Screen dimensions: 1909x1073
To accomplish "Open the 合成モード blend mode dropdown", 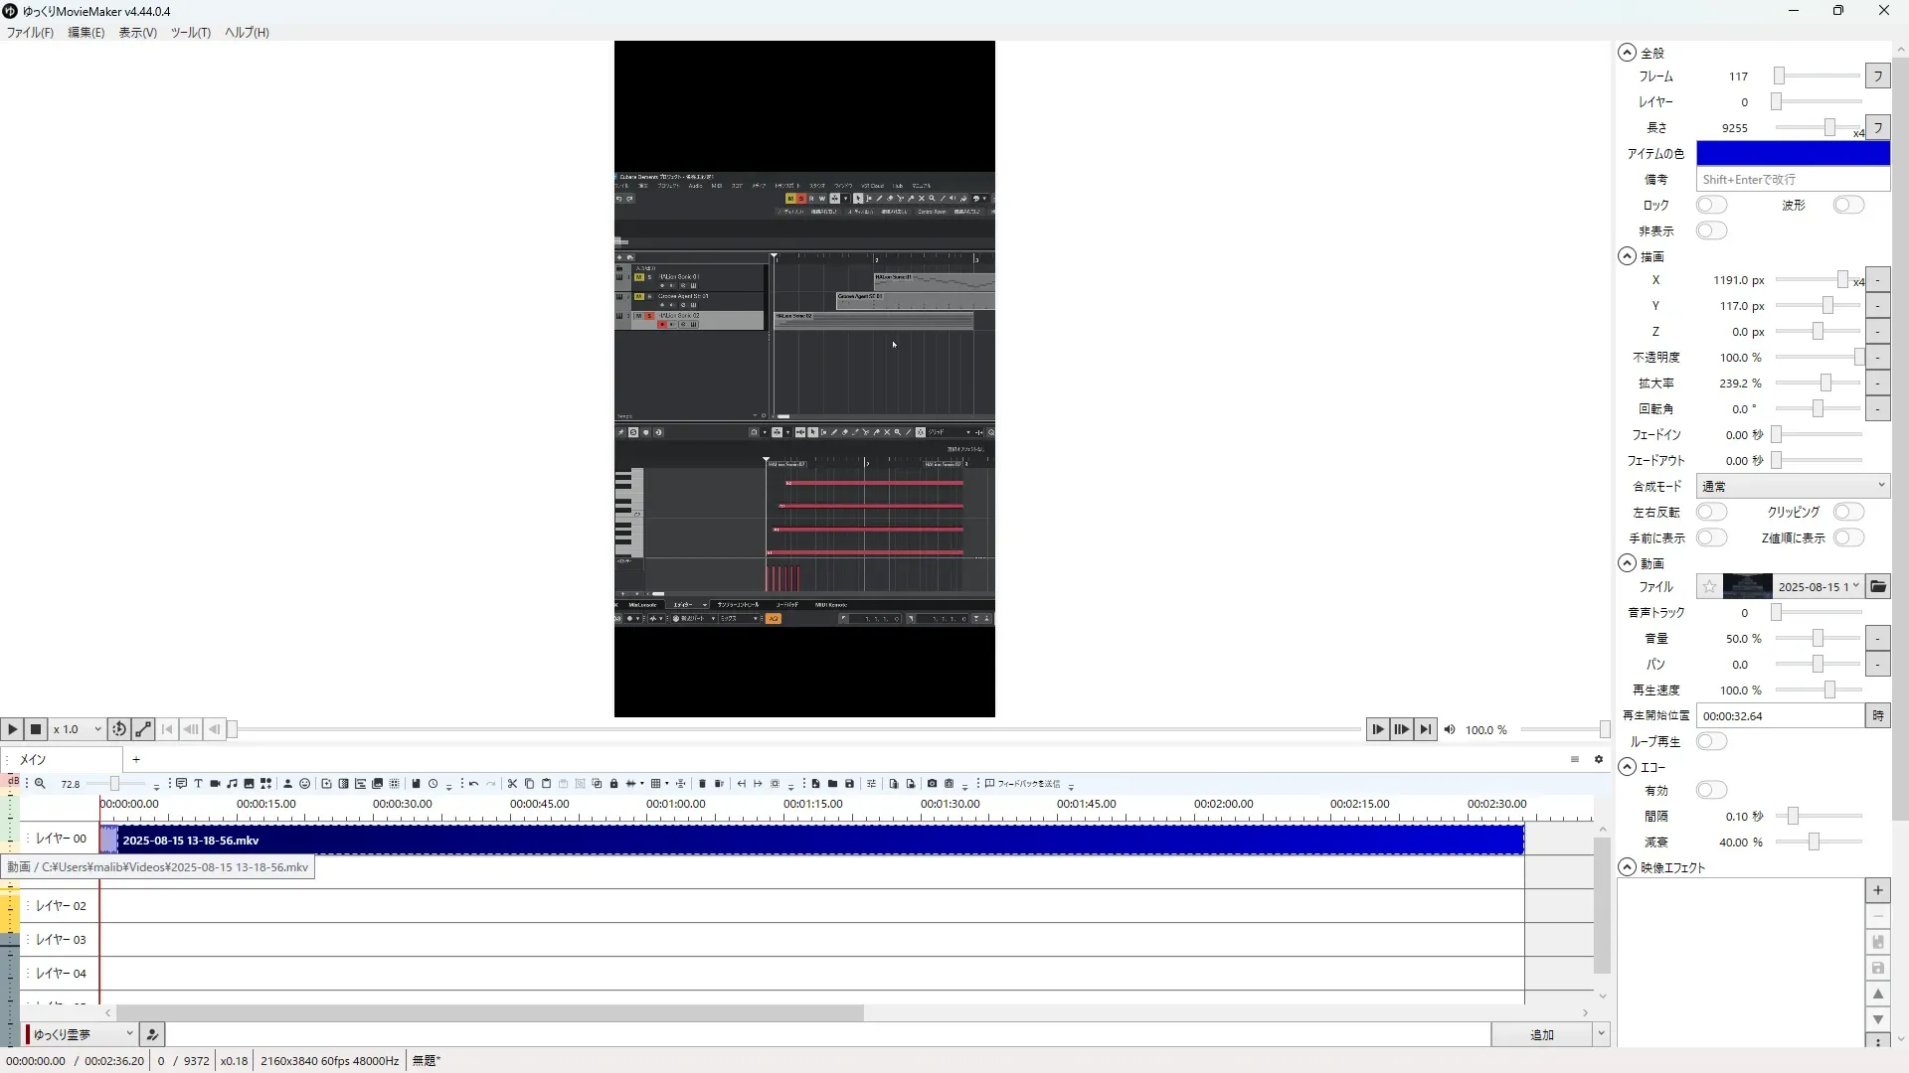I will coord(1792,486).
